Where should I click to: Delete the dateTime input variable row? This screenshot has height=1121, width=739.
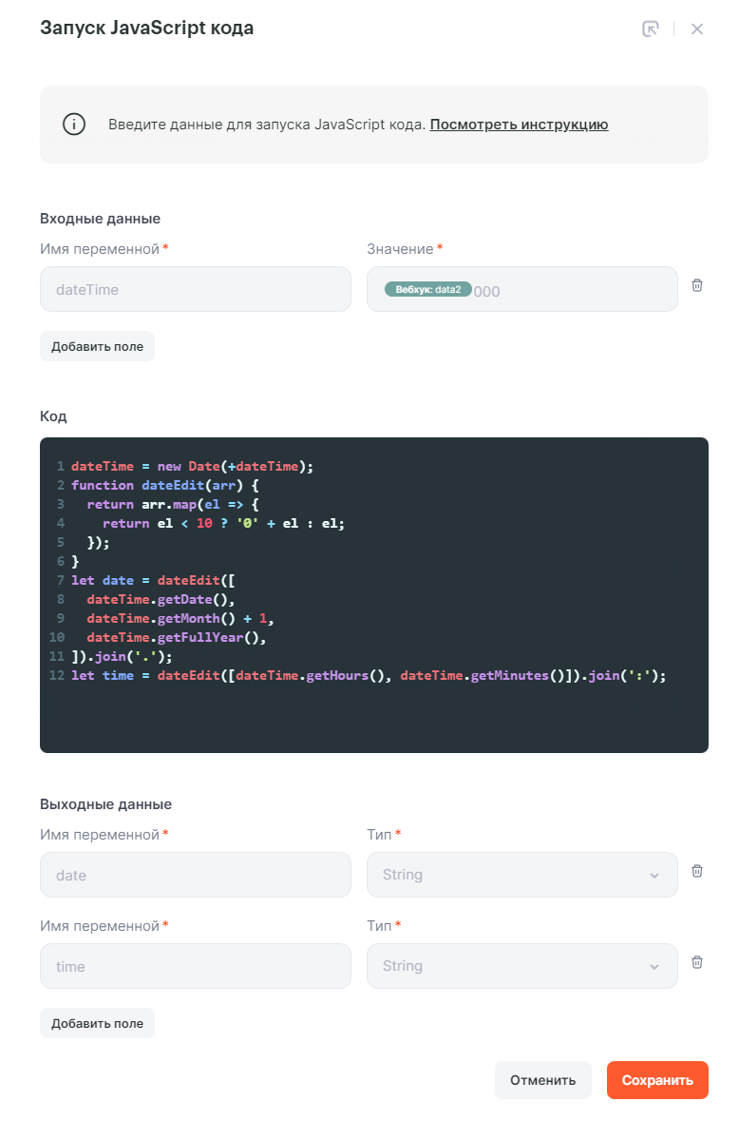(697, 285)
